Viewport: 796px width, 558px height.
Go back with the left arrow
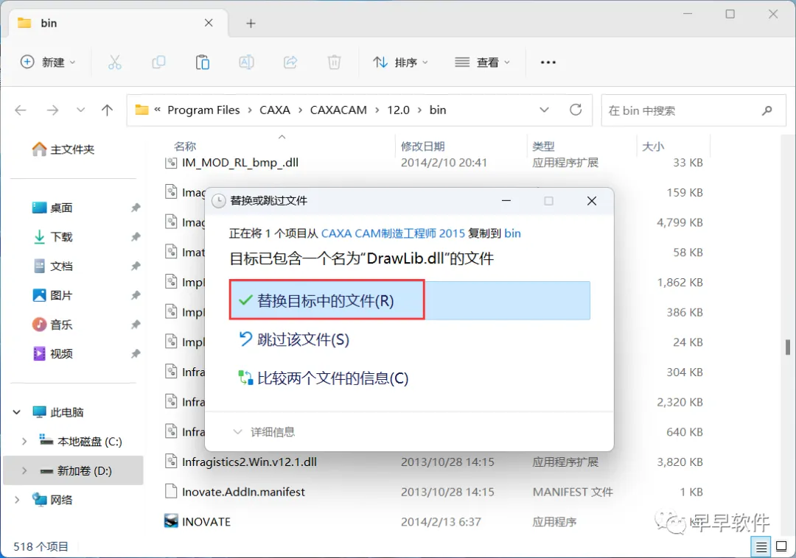pyautogui.click(x=21, y=110)
